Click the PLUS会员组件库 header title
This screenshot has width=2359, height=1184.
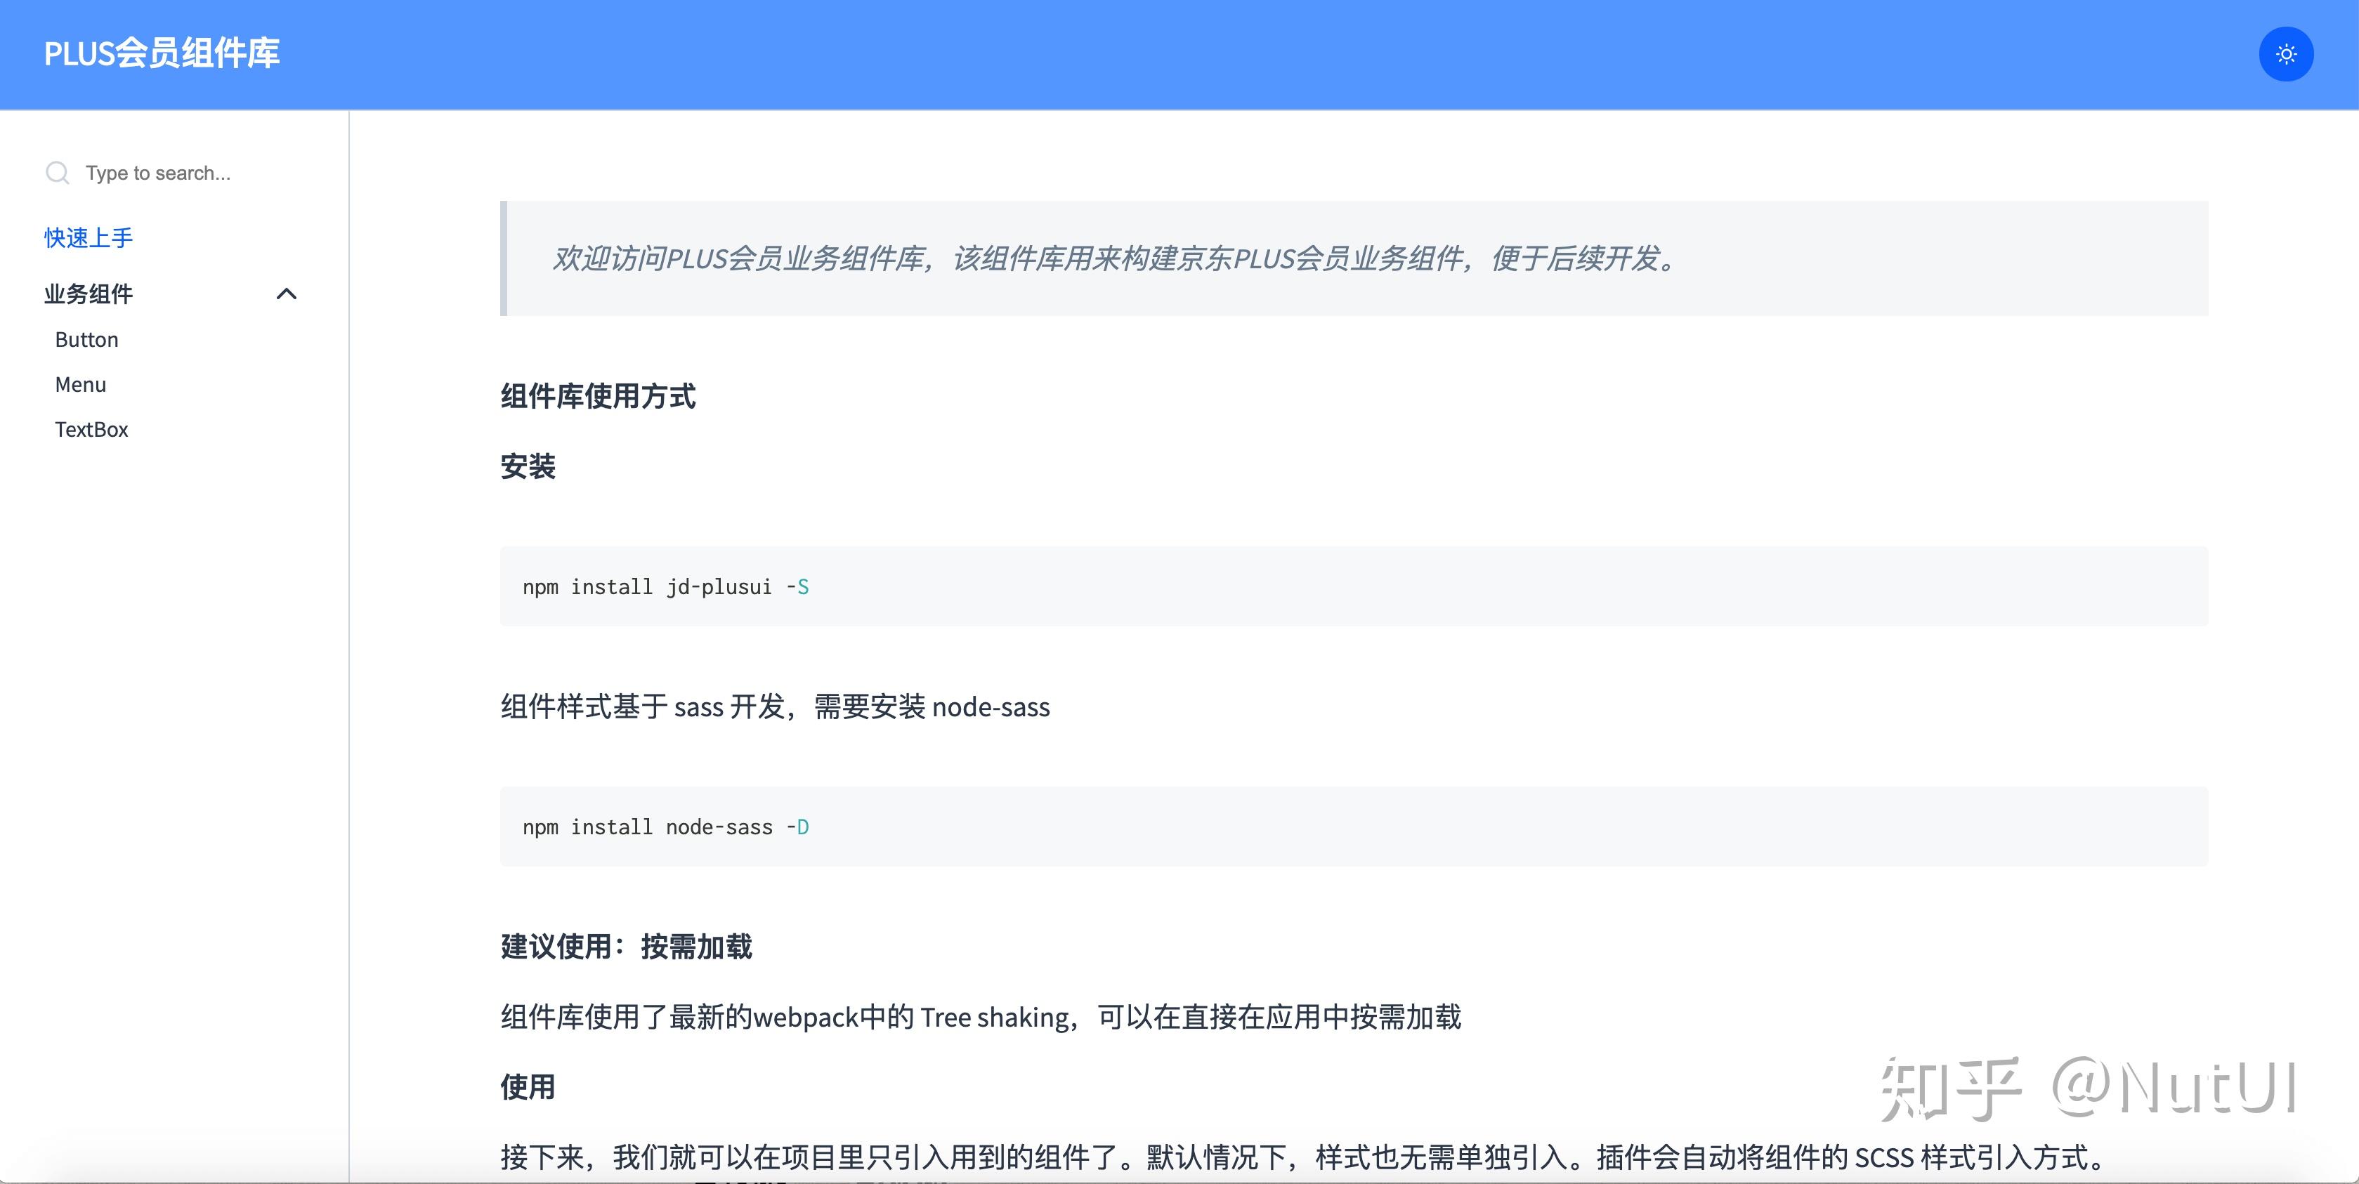click(162, 53)
